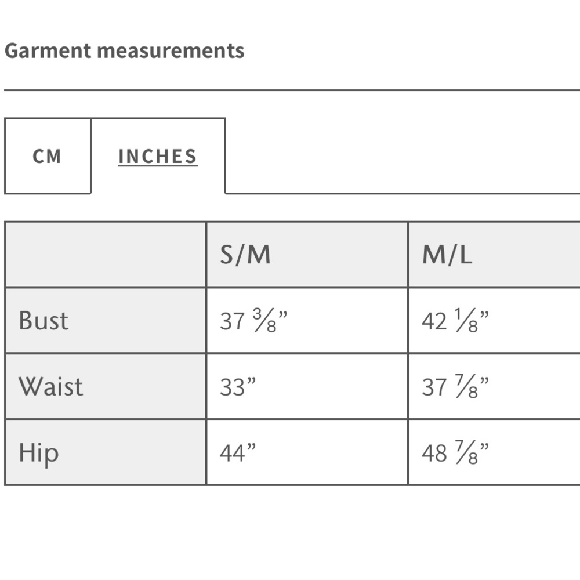Select the INCHES tab

tap(158, 155)
